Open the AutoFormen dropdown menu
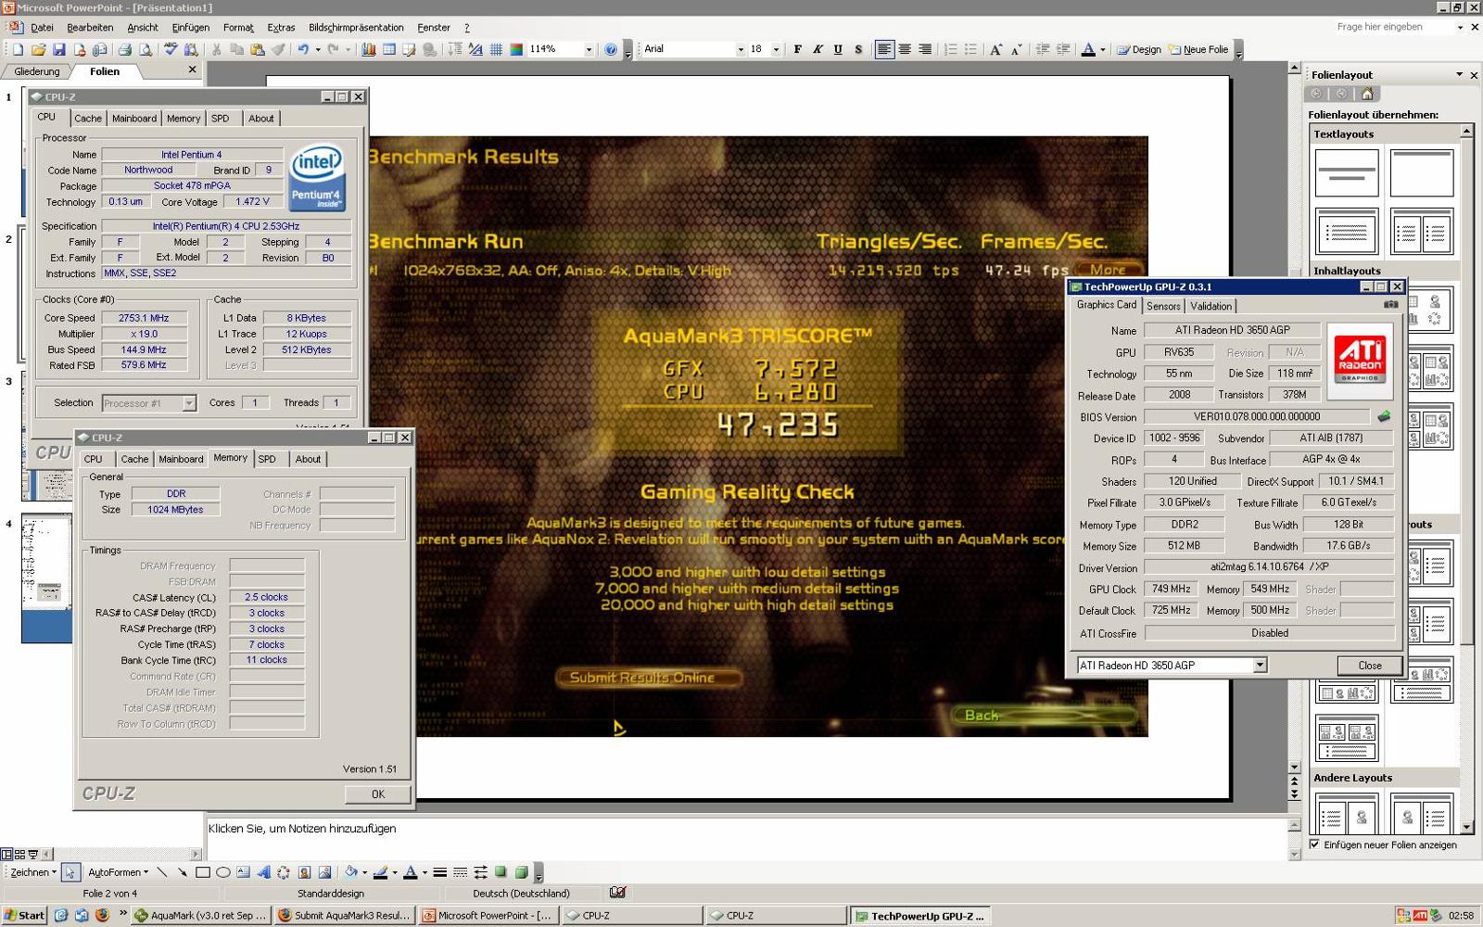This screenshot has height=927, width=1483. (x=118, y=872)
